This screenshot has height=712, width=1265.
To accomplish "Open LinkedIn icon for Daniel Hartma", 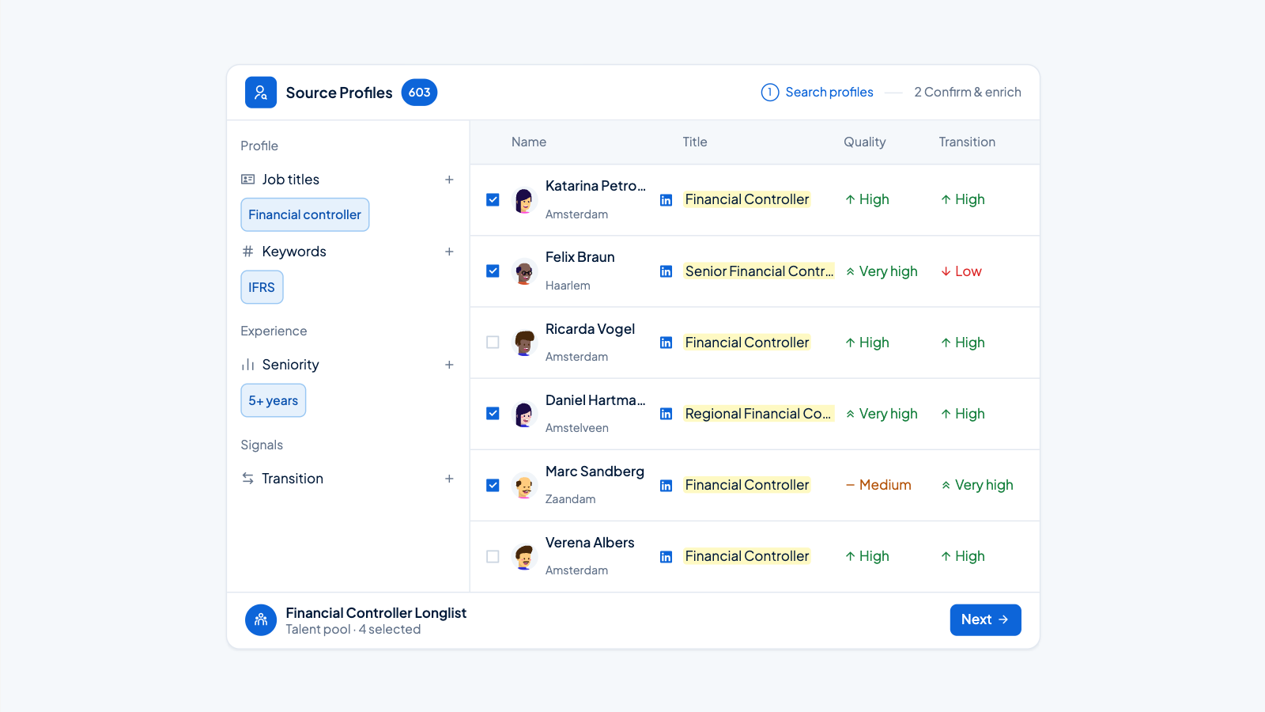I will [x=666, y=414].
